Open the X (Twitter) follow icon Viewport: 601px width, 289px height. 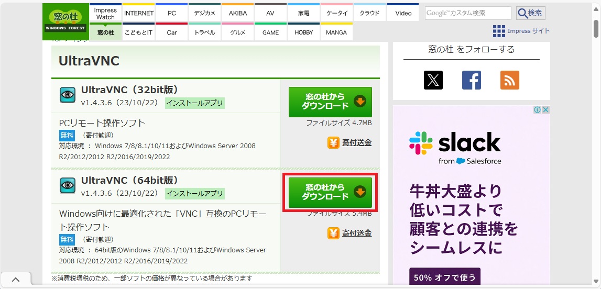point(433,80)
